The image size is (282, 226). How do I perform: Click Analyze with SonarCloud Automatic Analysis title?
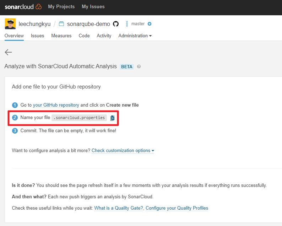(x=61, y=66)
